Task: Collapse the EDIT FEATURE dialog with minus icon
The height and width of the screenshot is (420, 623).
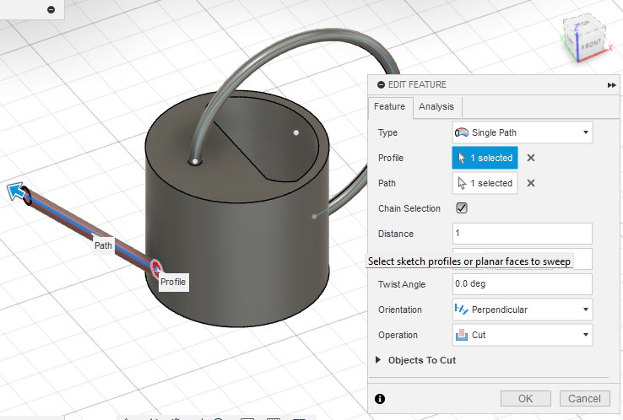Action: [381, 84]
